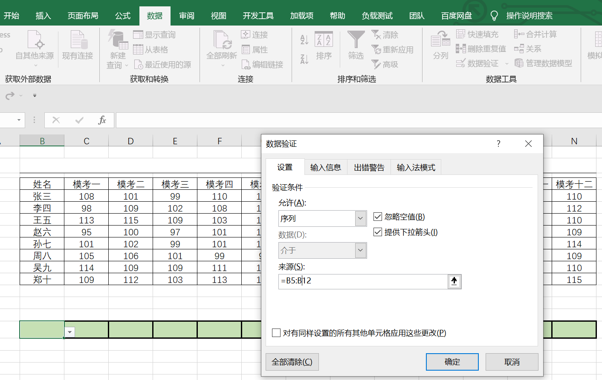The image size is (602, 380).
Task: Switch to the 输入法模式 tab
Action: (x=416, y=167)
